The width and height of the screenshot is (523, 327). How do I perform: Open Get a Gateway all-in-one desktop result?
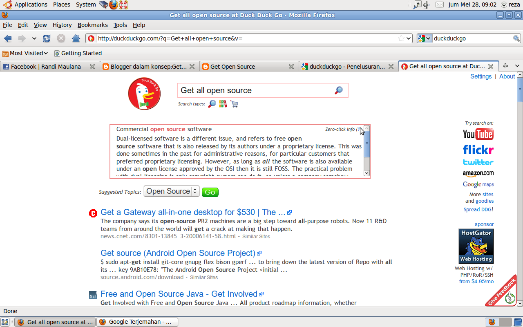coord(193,212)
